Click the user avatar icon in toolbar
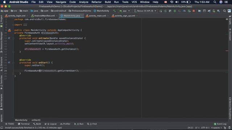 tap(229, 11)
